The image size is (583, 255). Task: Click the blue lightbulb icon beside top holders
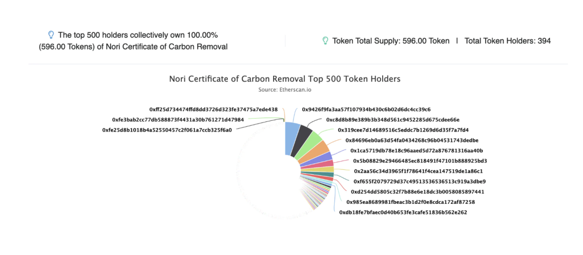pos(51,35)
